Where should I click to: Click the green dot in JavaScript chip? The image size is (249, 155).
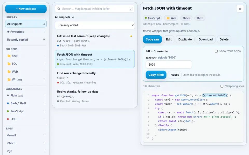pyautogui.click(x=146, y=18)
